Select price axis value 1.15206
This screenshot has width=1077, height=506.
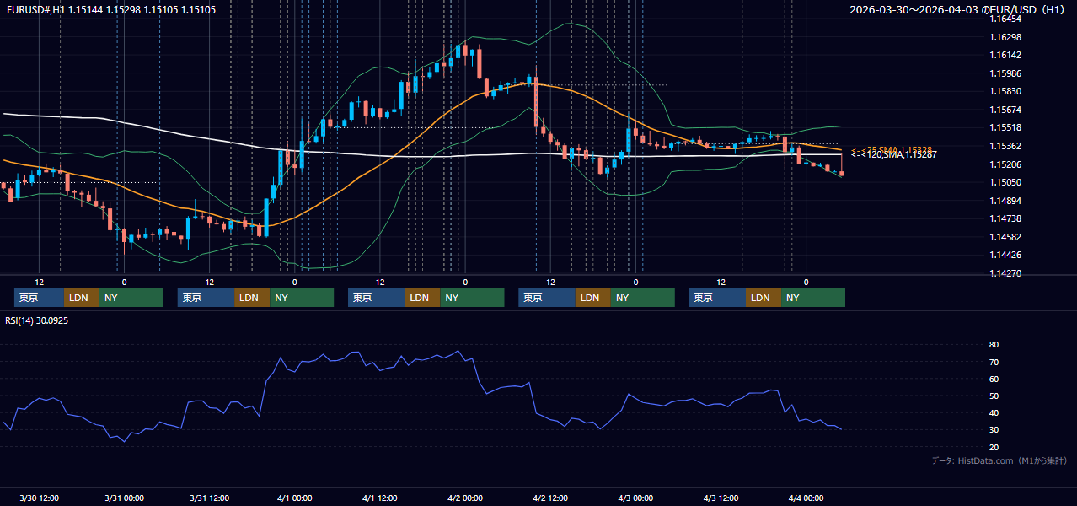click(1005, 164)
